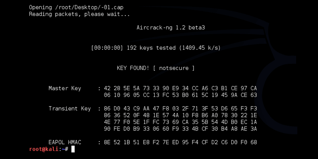Click the 'Transient Key' label
Image resolution: width=318 pixels, height=159 pixels.
pos(70,109)
